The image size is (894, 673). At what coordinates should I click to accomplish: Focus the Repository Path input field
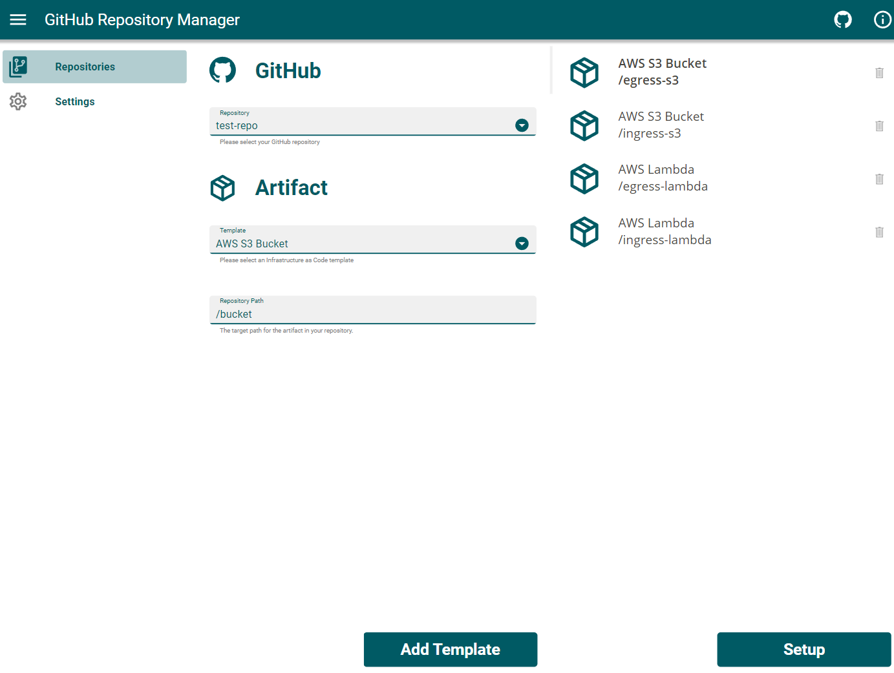[373, 310]
